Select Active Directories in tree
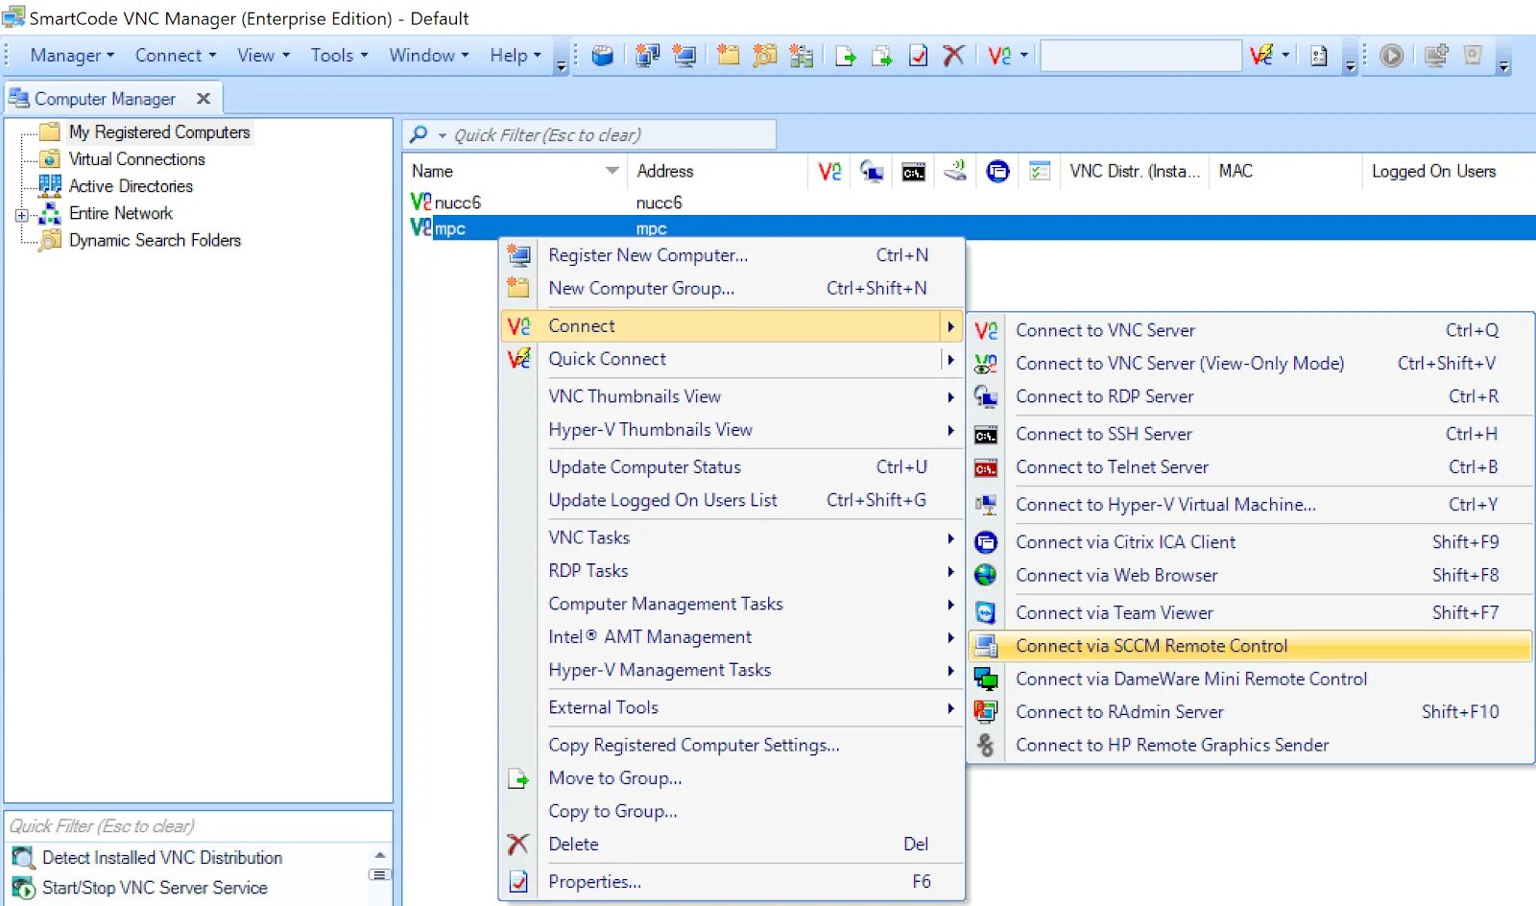 tap(131, 186)
